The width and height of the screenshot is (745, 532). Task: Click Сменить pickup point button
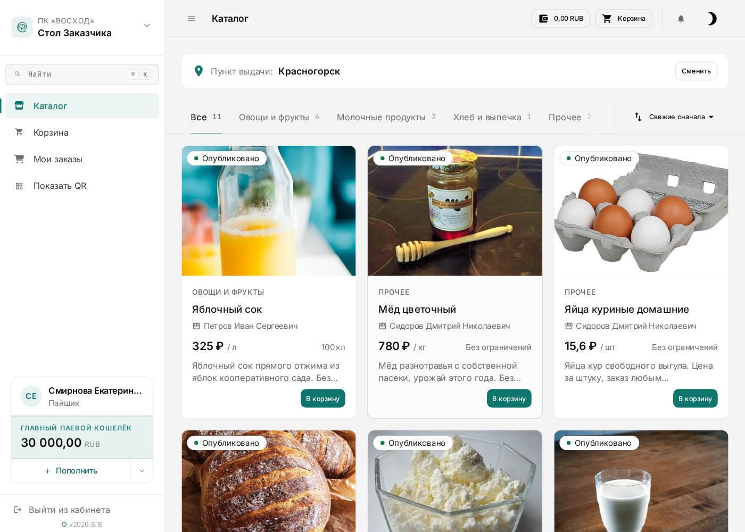click(696, 71)
